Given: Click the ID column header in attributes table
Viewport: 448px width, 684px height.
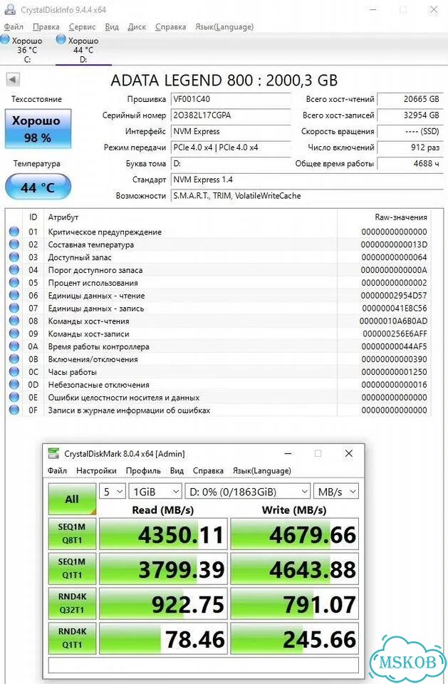Looking at the screenshot, I should 33,217.
